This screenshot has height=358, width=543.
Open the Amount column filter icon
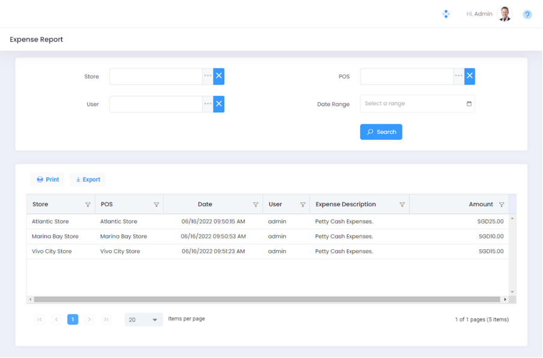[x=502, y=205]
